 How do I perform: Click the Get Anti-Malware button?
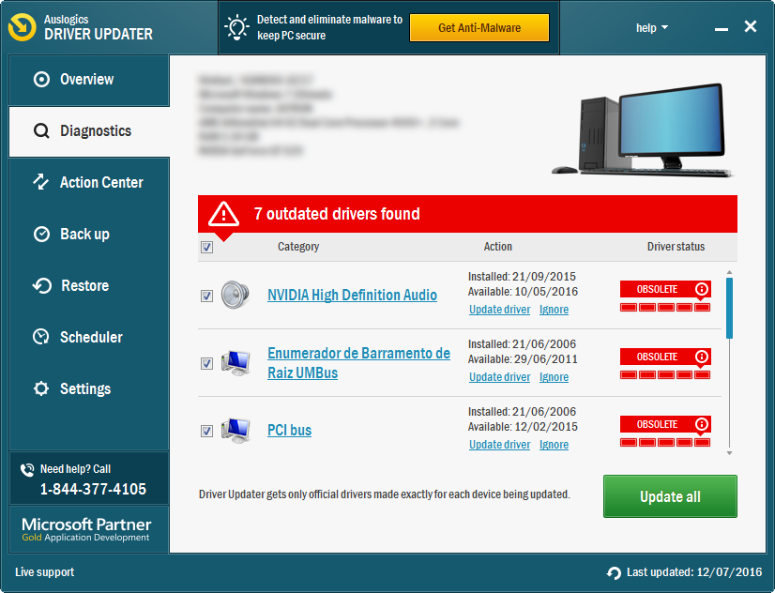tap(479, 27)
